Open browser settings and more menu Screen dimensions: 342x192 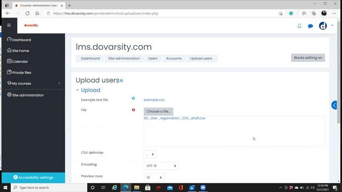(x=334, y=13)
